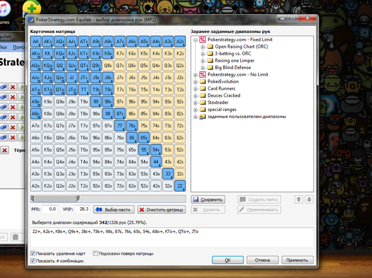Viewport: 372px width, 278px height.
Task: Deselect the 22 pair cell
Action: coord(180,186)
